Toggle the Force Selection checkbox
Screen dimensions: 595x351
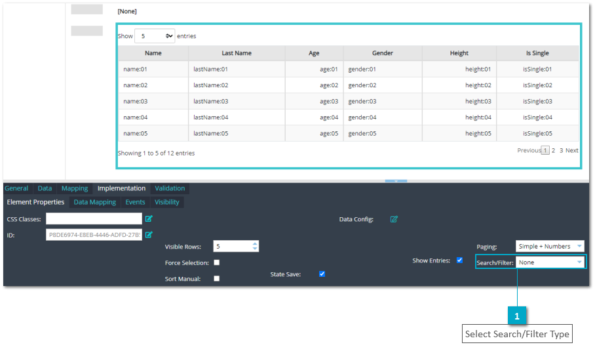click(x=217, y=262)
